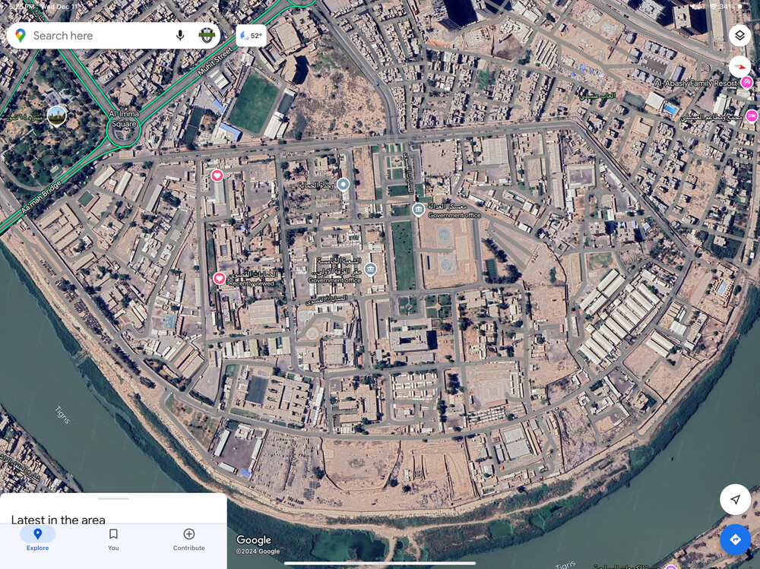760x569 pixels.
Task: Open the 52° weather widget
Action: 251,36
